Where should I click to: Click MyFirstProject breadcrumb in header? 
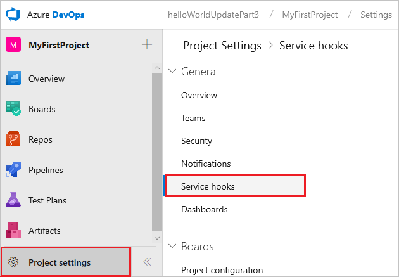pyautogui.click(x=310, y=15)
